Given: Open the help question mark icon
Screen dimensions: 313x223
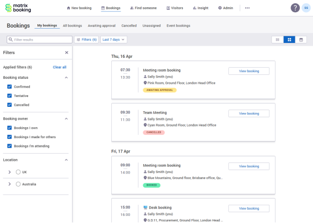Looking at the screenshot, I should (x=295, y=8).
